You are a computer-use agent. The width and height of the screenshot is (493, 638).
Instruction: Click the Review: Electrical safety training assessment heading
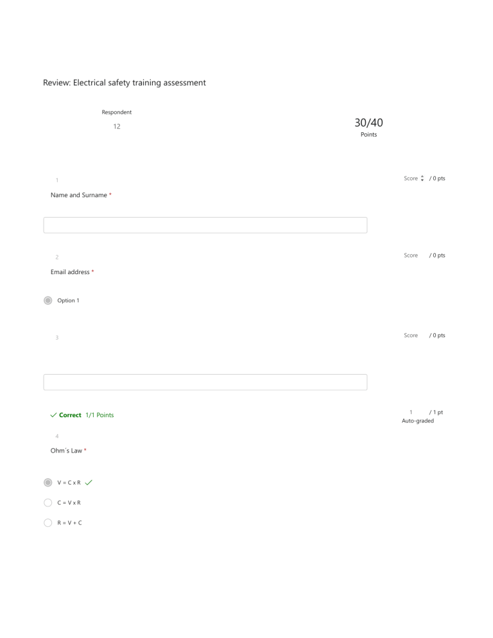[x=125, y=83]
